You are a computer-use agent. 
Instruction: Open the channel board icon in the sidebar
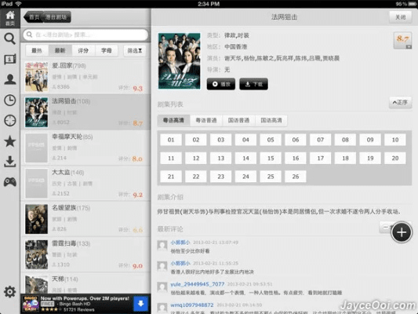(10, 59)
